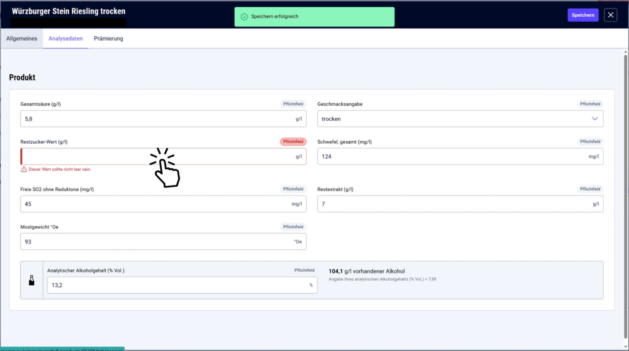Viewport: 629px width, 351px height.
Task: Switch to the Allgemeines tab
Action: (x=21, y=39)
